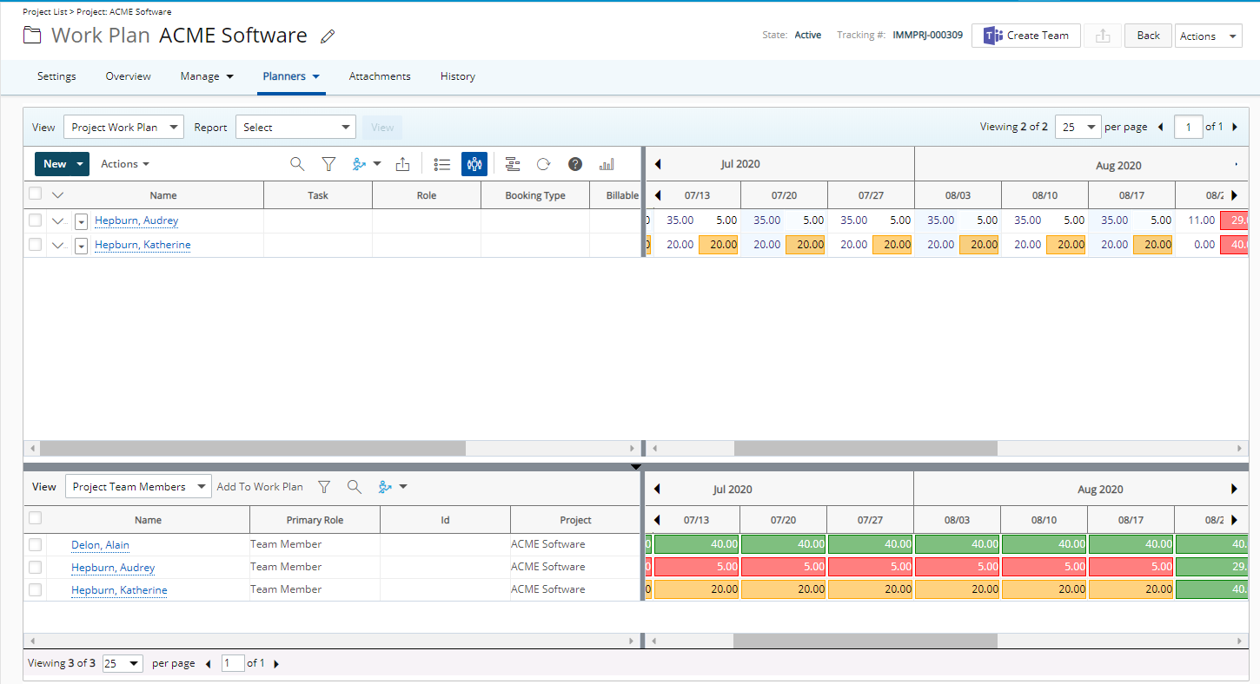1260x684 pixels.
Task: Click the filter funnel in the work plan toolbar
Action: click(328, 164)
